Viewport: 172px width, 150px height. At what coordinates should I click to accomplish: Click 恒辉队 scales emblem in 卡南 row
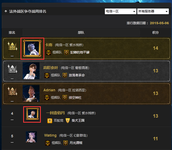click(48, 52)
